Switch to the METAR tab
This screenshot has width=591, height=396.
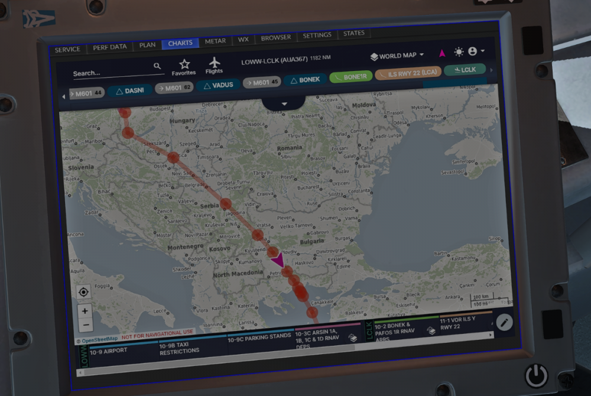tap(215, 41)
